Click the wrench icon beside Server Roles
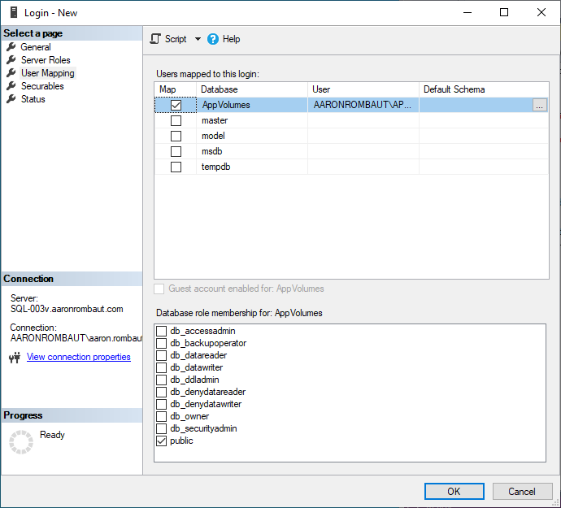 [11, 60]
